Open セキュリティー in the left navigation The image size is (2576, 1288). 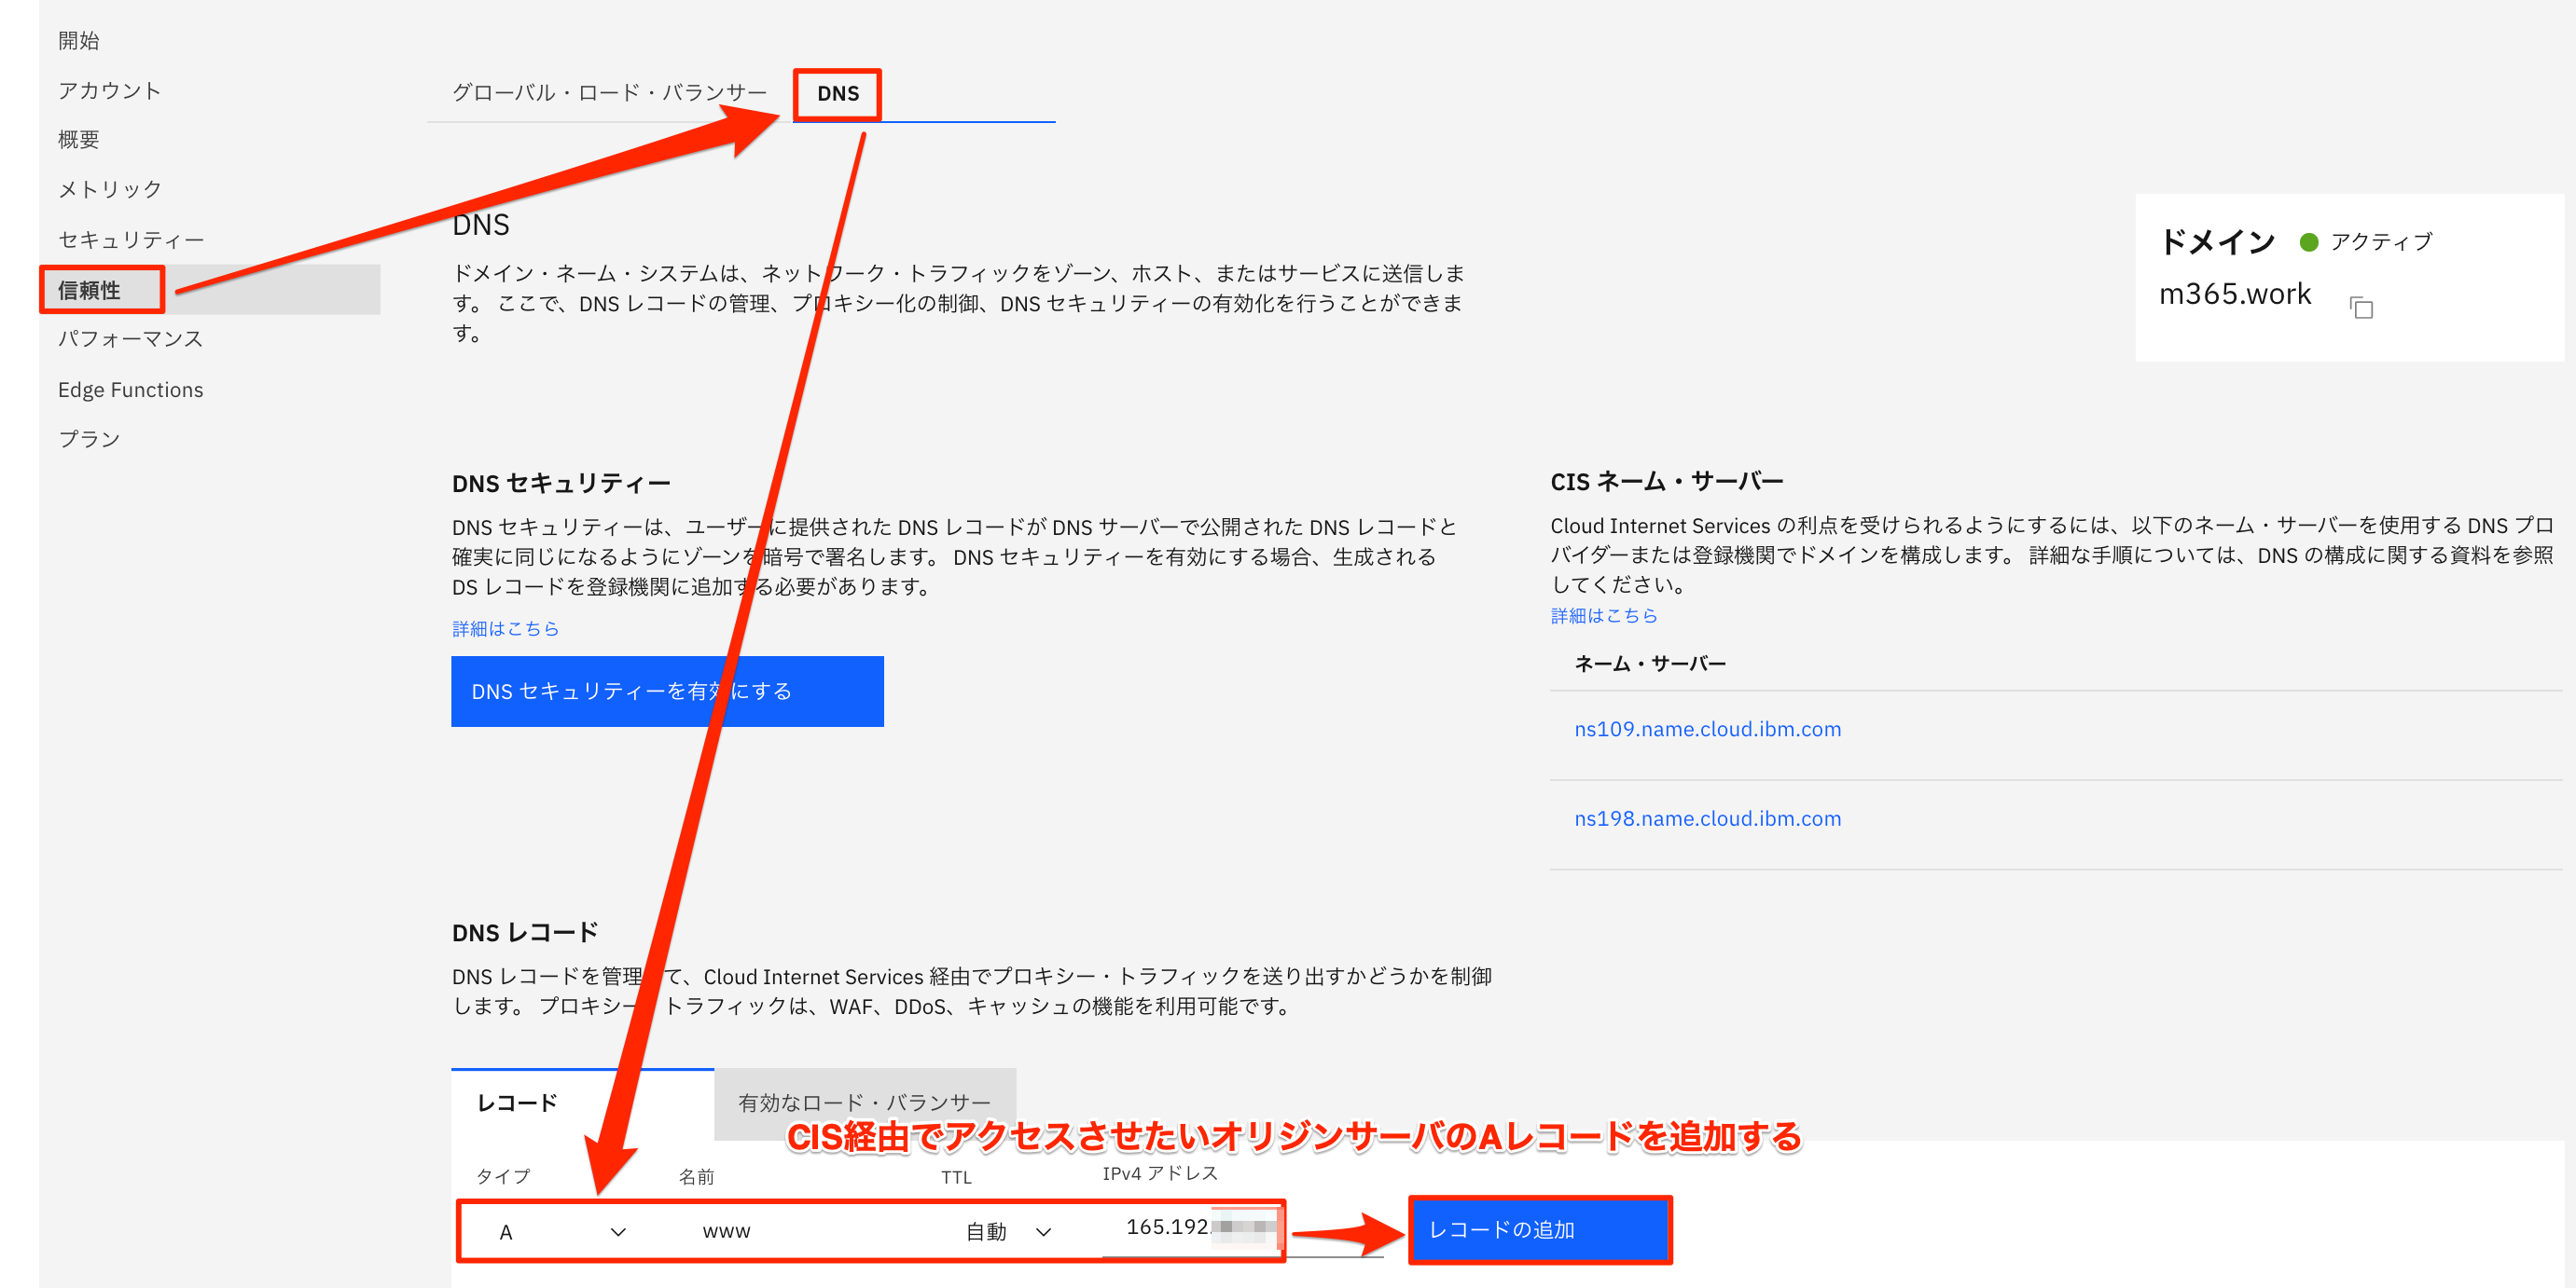click(131, 240)
